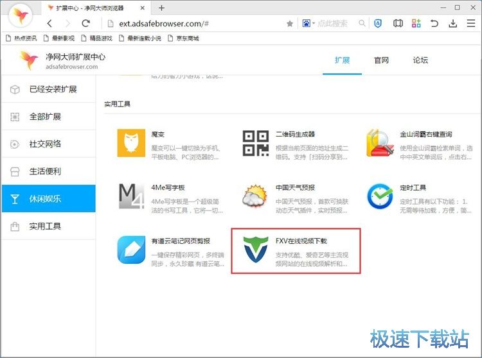Click the adsafebrowser.com text under site title
The width and height of the screenshot is (482, 358).
point(71,67)
